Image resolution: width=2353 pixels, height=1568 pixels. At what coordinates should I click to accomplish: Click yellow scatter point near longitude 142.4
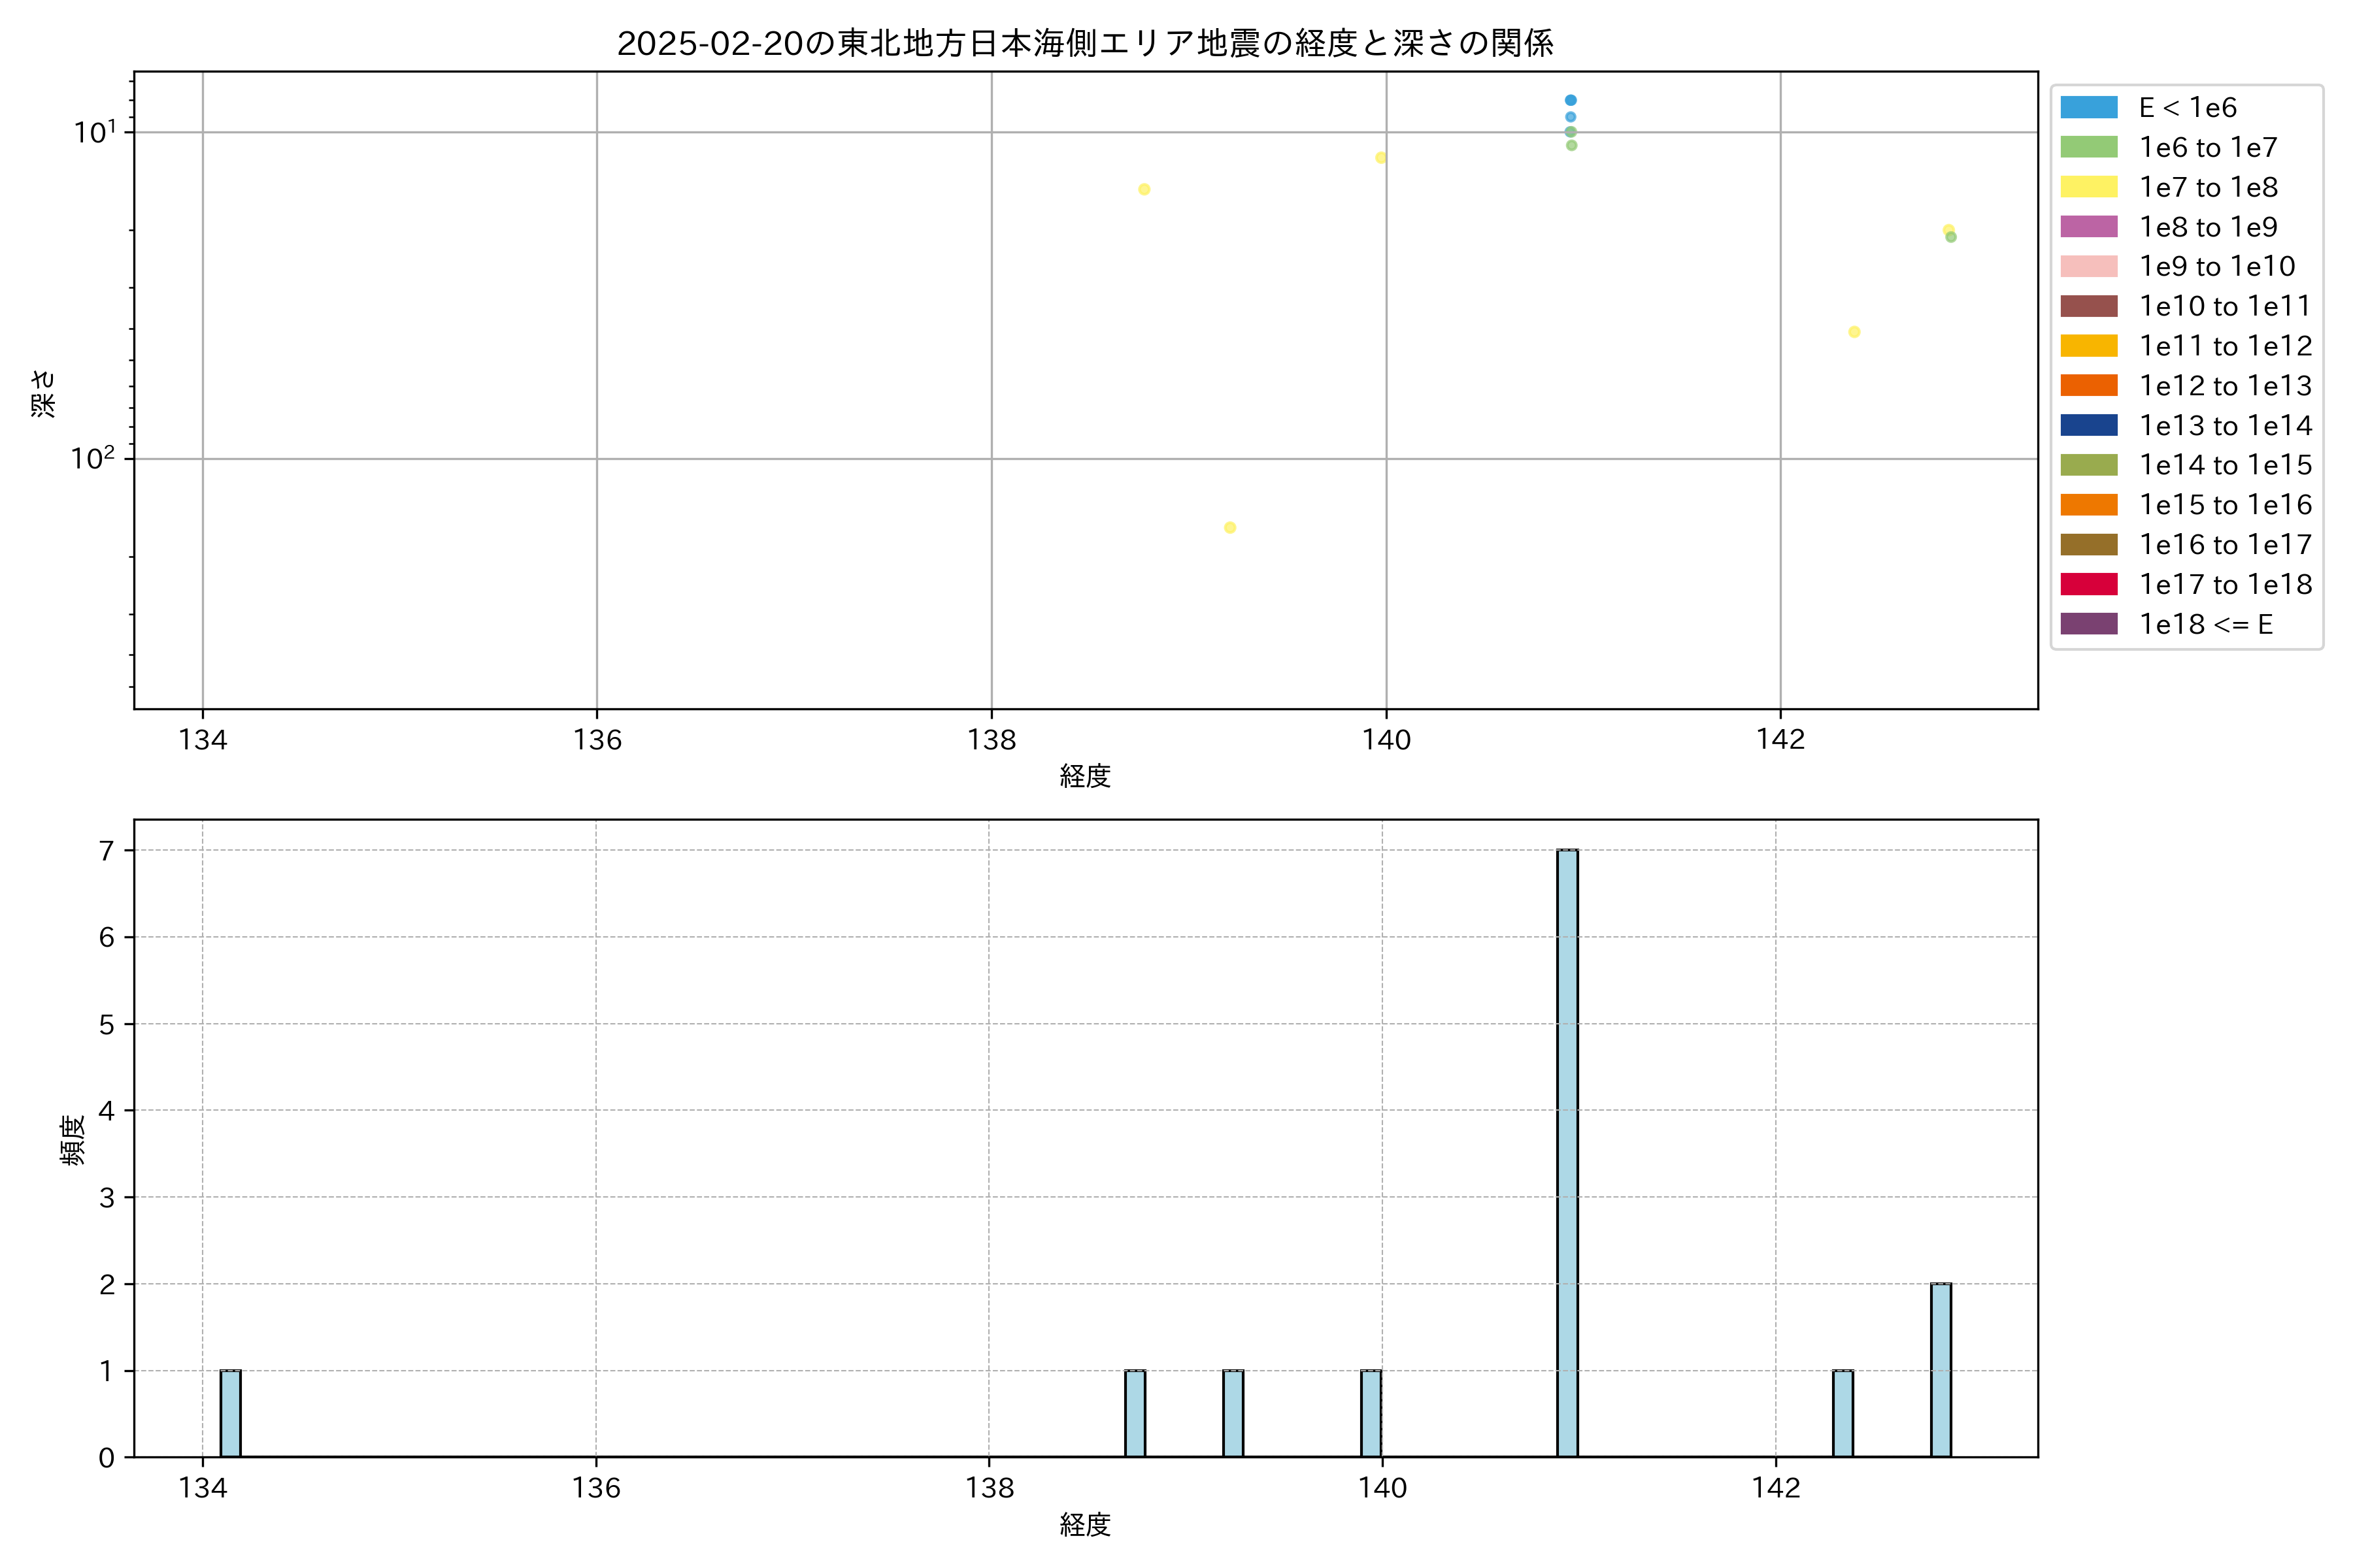point(1854,332)
